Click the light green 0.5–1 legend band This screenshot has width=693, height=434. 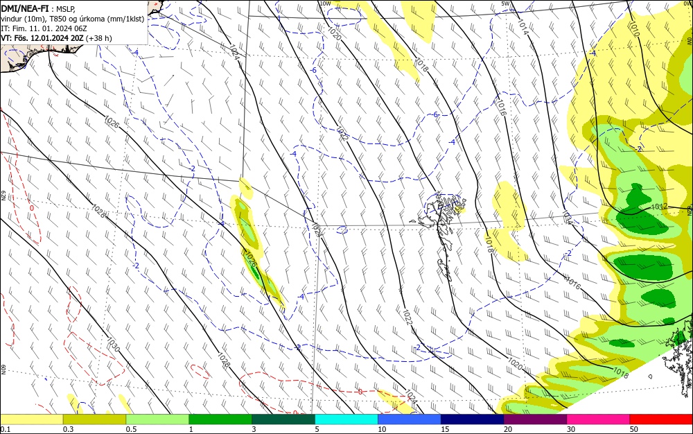pyautogui.click(x=157, y=419)
